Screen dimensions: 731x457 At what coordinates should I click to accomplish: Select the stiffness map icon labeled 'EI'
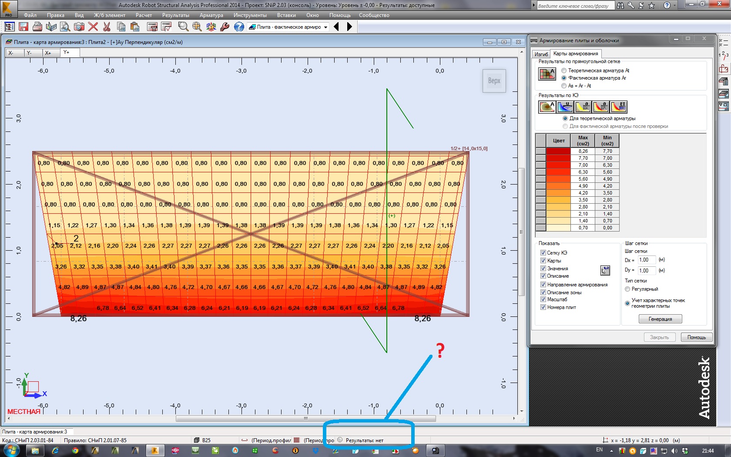[618, 107]
